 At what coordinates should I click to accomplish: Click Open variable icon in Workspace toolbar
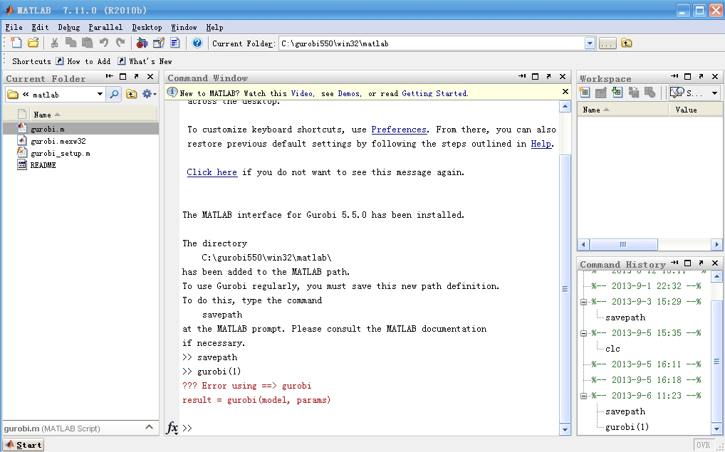pos(600,93)
